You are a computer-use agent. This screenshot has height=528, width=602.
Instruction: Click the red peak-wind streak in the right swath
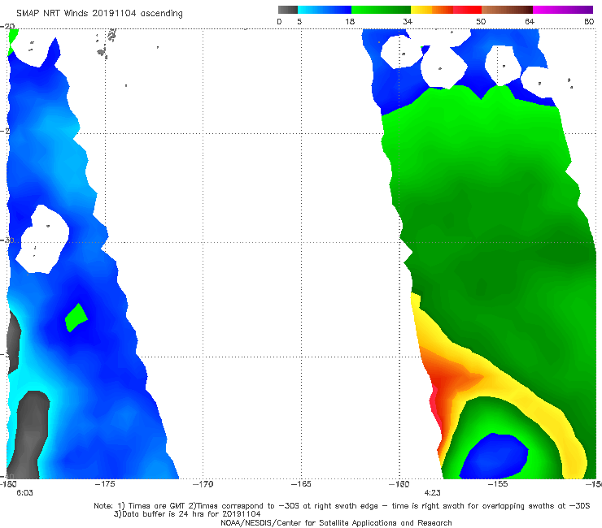435,405
